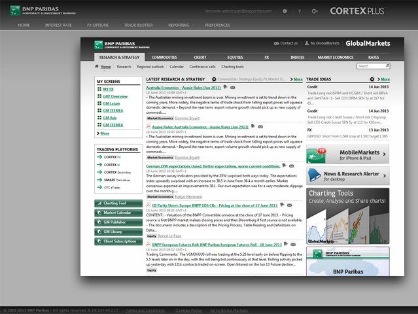This screenshot has height=314, width=418.
Task: Open Conference calls link
Action: (x=203, y=67)
